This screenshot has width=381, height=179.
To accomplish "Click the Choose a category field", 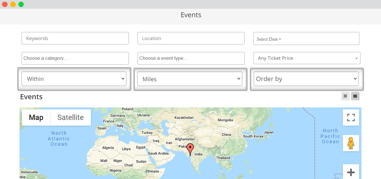I will click(x=75, y=58).
